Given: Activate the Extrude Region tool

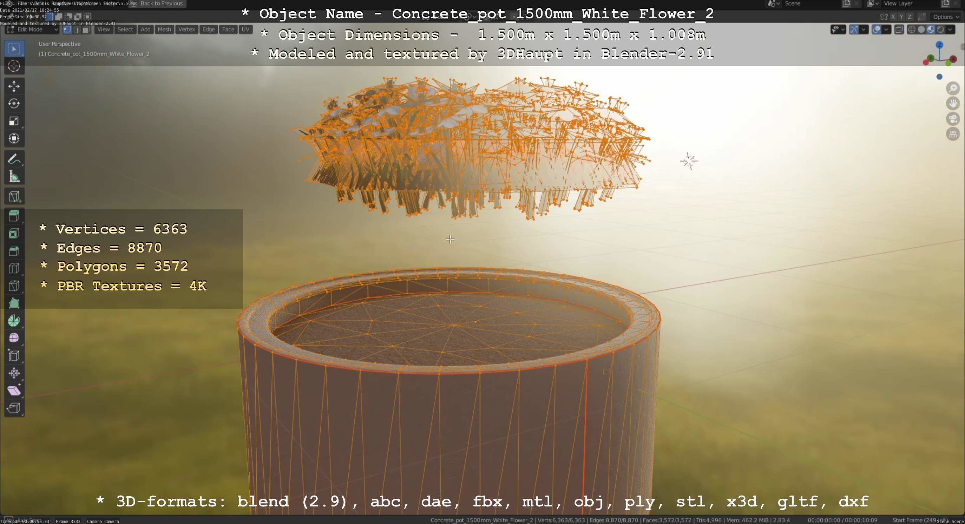Looking at the screenshot, I should click(x=14, y=216).
